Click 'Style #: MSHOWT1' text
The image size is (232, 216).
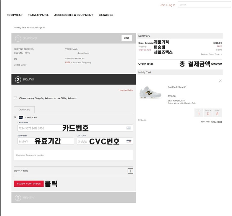176,101
